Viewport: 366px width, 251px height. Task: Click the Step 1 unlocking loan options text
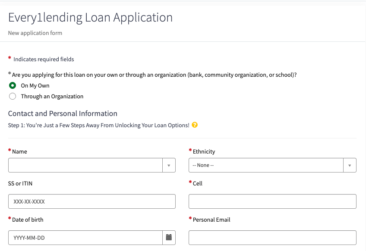99,125
